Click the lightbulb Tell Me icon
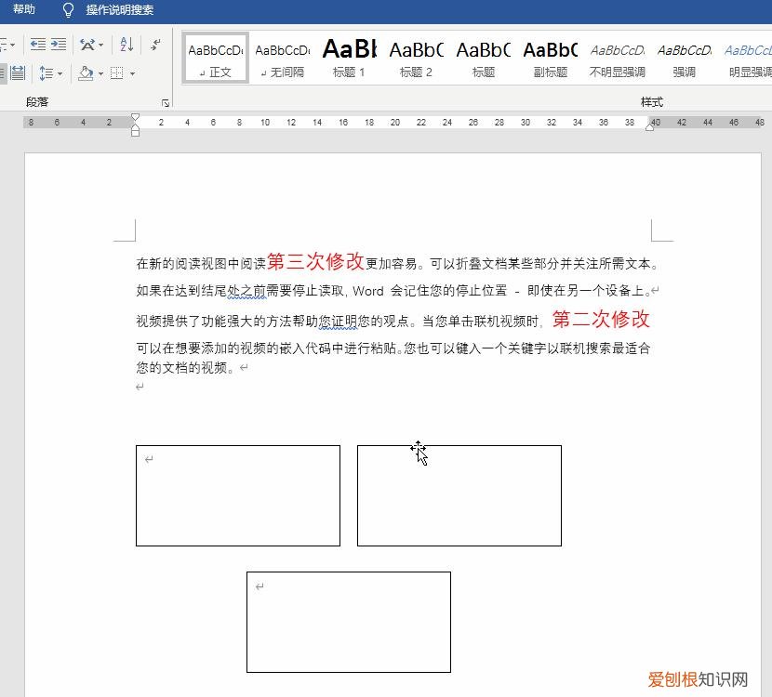The width and height of the screenshot is (772, 697). coord(68,11)
